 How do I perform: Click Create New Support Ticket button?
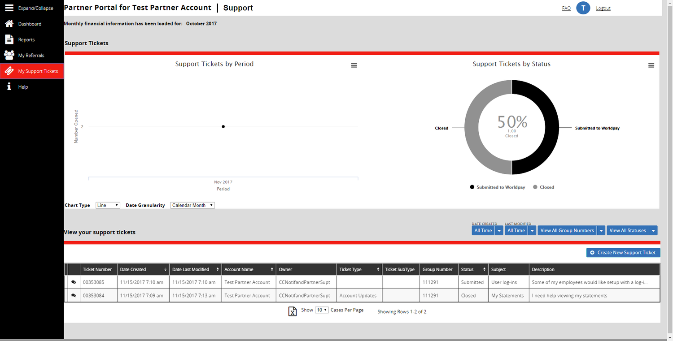623,253
